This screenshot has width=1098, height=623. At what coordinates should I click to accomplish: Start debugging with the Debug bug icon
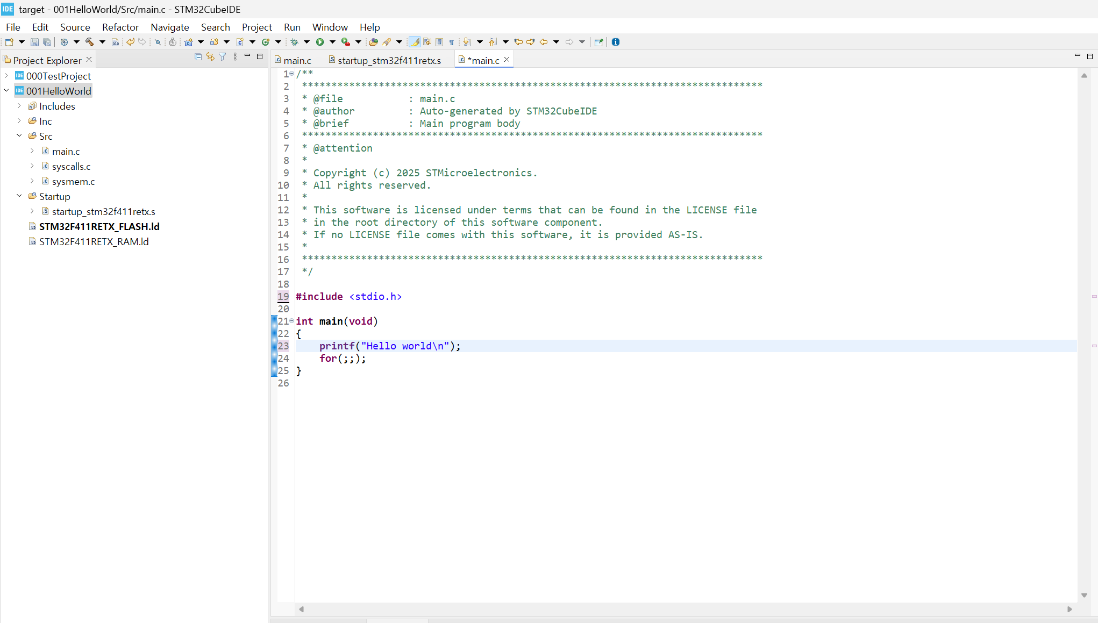(295, 42)
